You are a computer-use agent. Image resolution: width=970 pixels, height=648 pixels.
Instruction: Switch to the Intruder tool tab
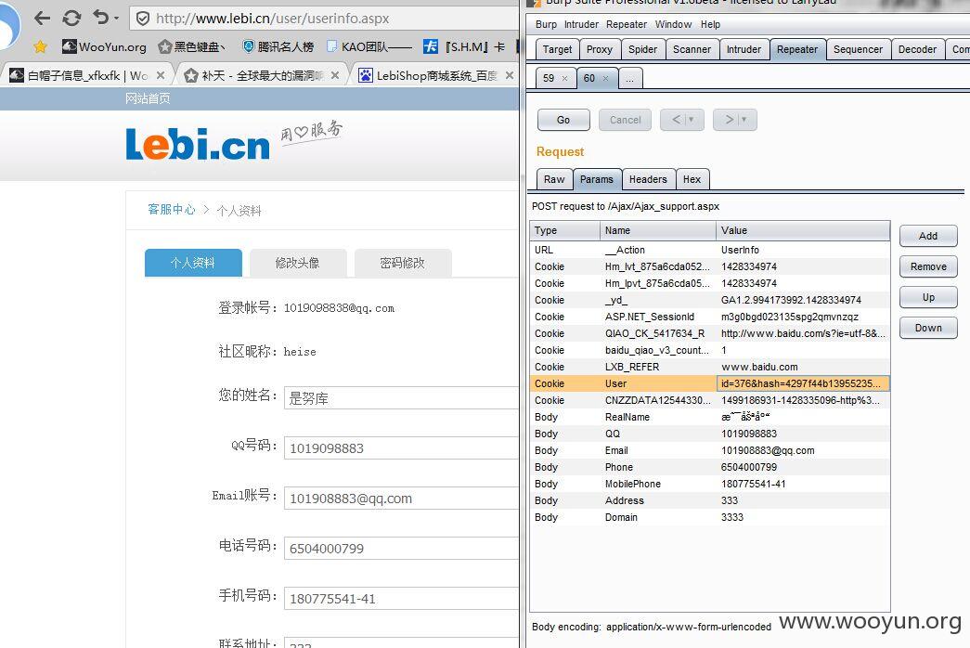744,49
